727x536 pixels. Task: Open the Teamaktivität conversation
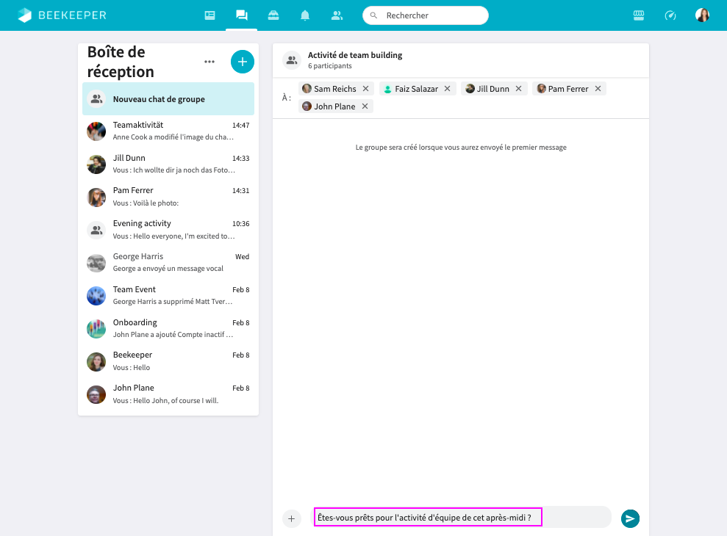168,131
